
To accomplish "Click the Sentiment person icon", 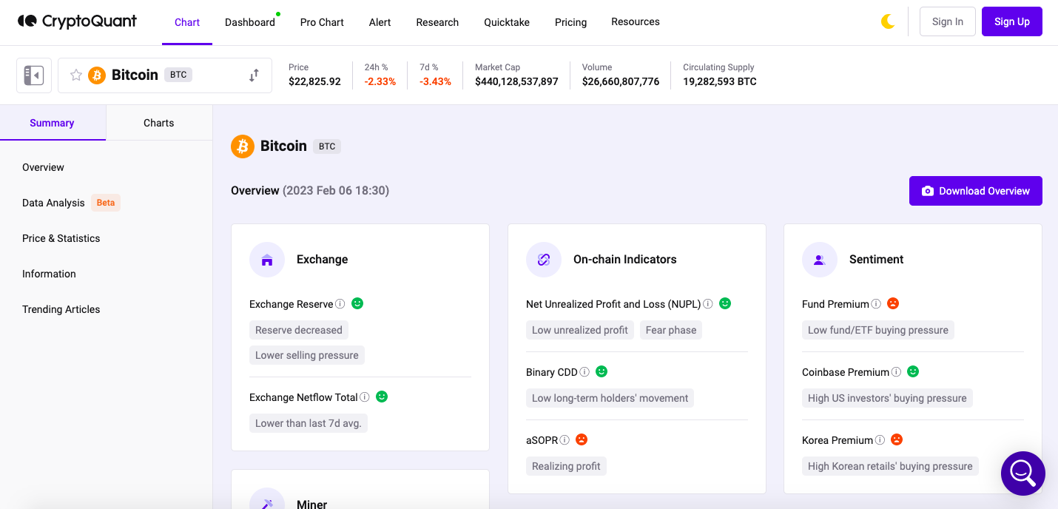I will coord(819,259).
